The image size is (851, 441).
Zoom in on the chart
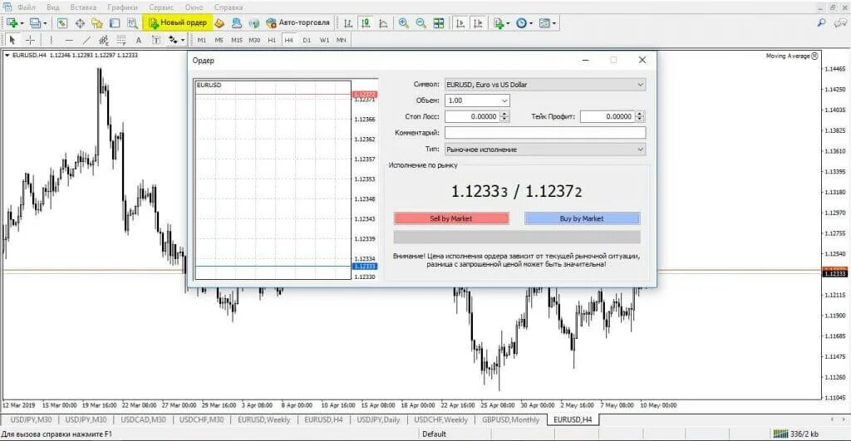point(403,22)
